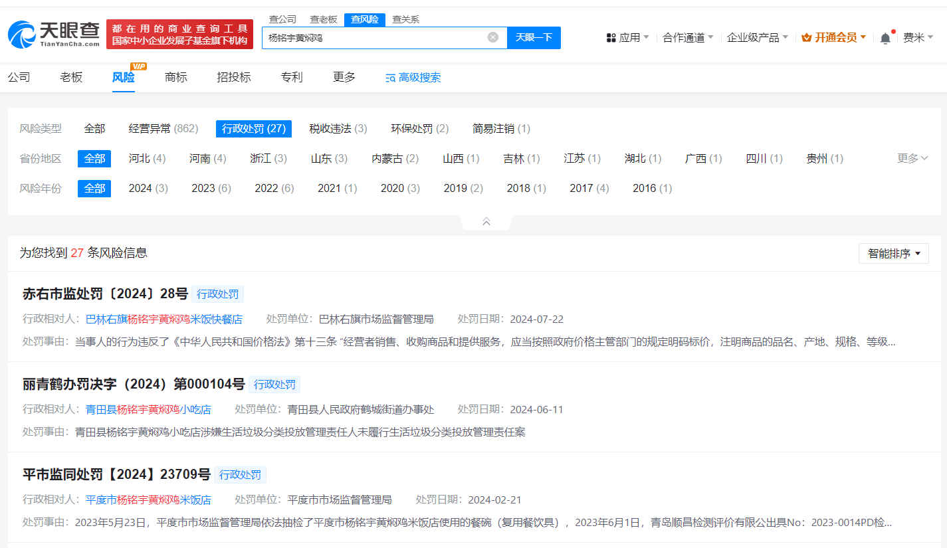Clear the search box with X icon
Image resolution: width=947 pixels, height=548 pixels.
pos(493,37)
